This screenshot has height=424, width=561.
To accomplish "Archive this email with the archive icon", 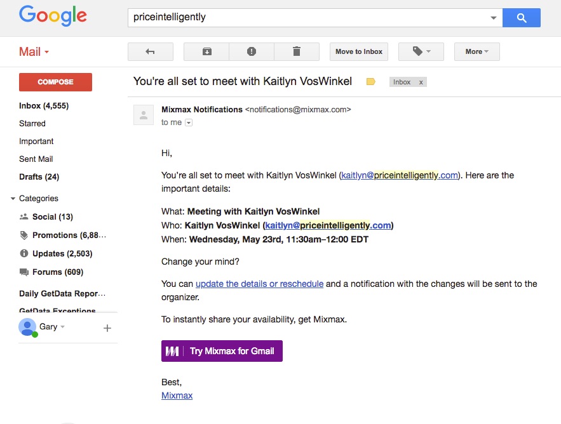I will pyautogui.click(x=206, y=51).
